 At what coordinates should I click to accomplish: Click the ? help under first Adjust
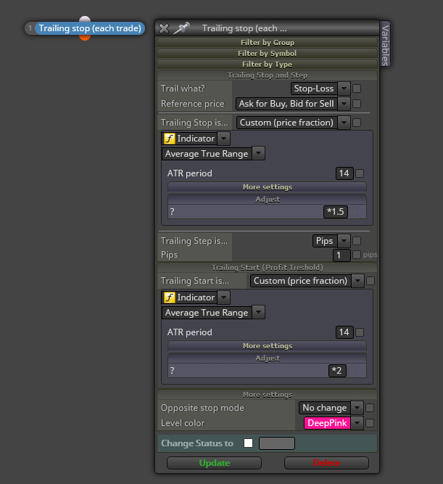[x=172, y=212]
